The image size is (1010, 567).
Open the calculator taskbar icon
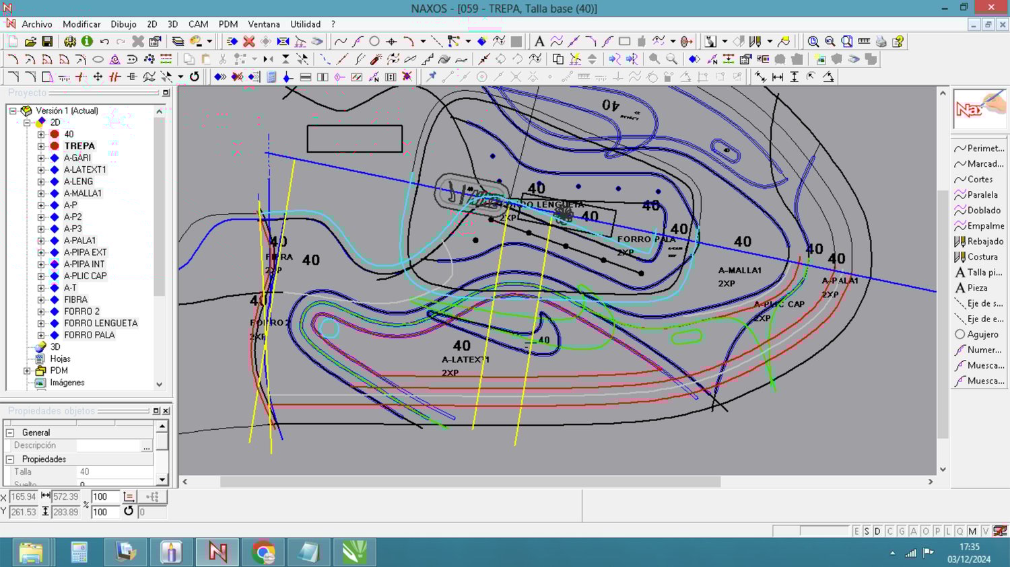pyautogui.click(x=79, y=552)
